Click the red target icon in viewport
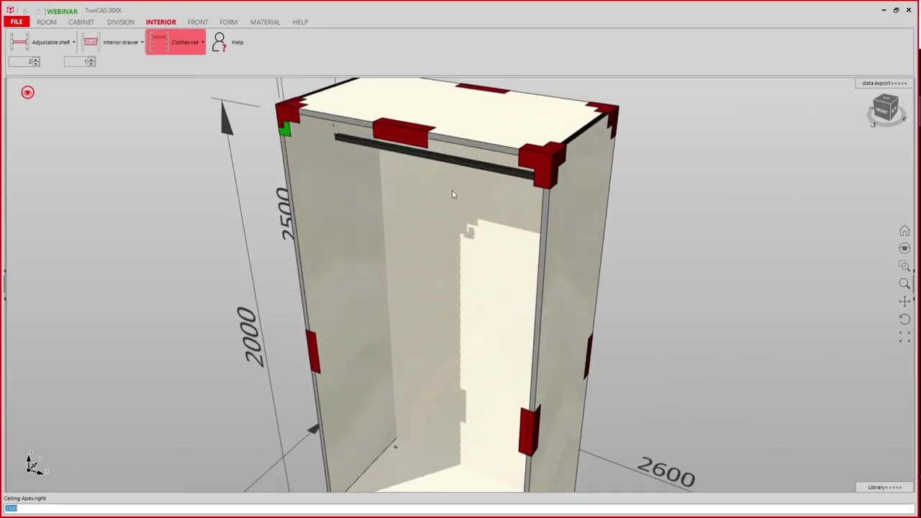The height and width of the screenshot is (518, 921). pyautogui.click(x=27, y=92)
